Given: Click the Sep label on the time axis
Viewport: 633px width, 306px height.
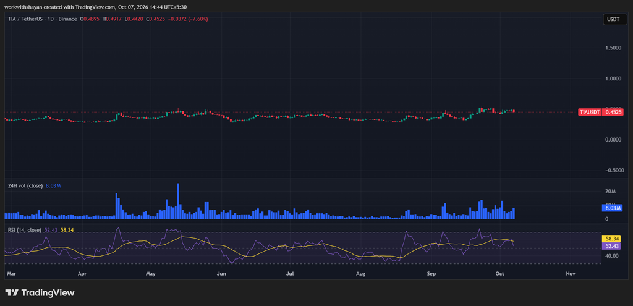Looking at the screenshot, I should [x=431, y=274].
